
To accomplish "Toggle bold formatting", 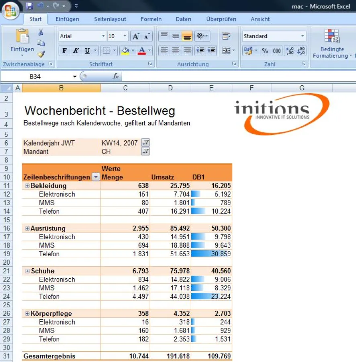I will pos(64,51).
